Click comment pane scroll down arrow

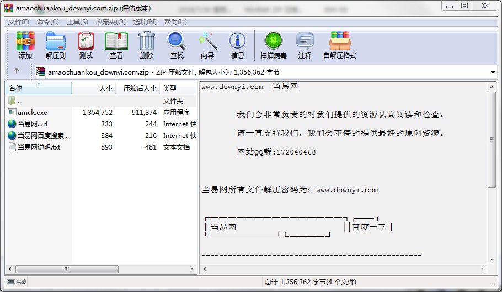point(492,260)
